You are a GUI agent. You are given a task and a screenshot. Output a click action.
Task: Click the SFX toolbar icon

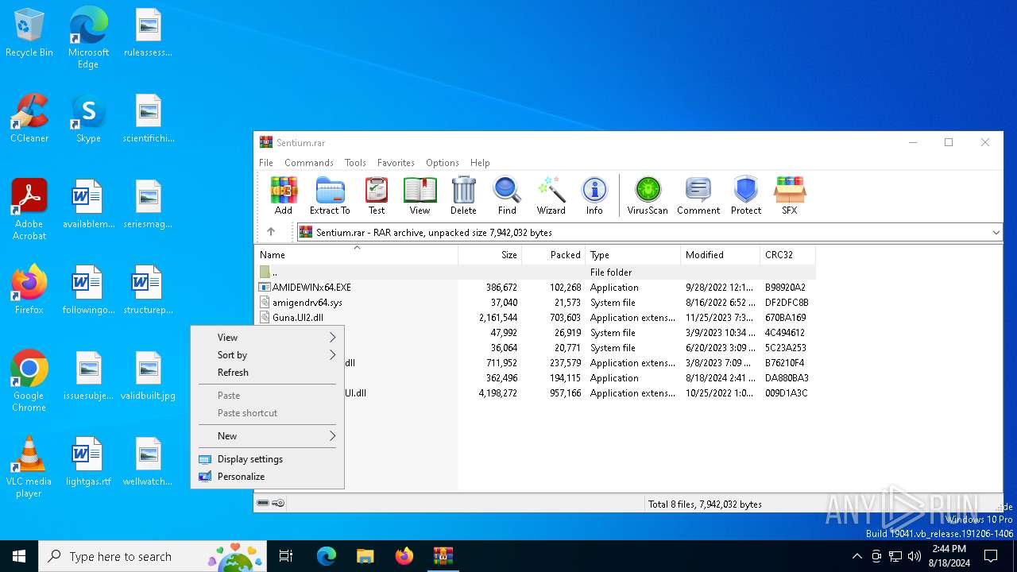tap(790, 195)
